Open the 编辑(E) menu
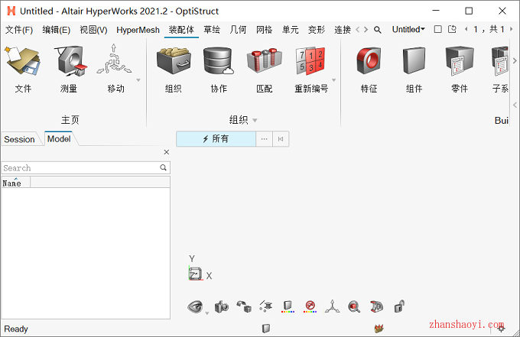Screen dimensions: 520x337 click(x=56, y=30)
